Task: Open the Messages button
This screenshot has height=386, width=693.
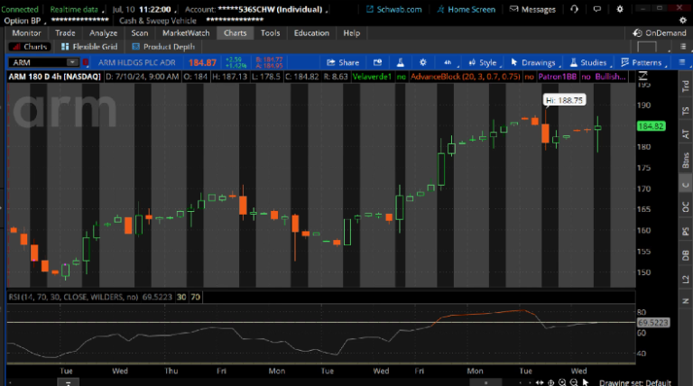Action: [532, 9]
